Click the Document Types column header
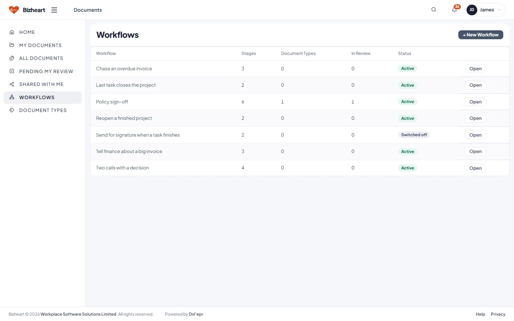Viewport: 514px width, 321px height. 298,53
